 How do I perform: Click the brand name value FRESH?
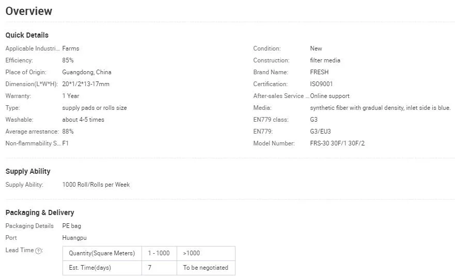coord(319,72)
